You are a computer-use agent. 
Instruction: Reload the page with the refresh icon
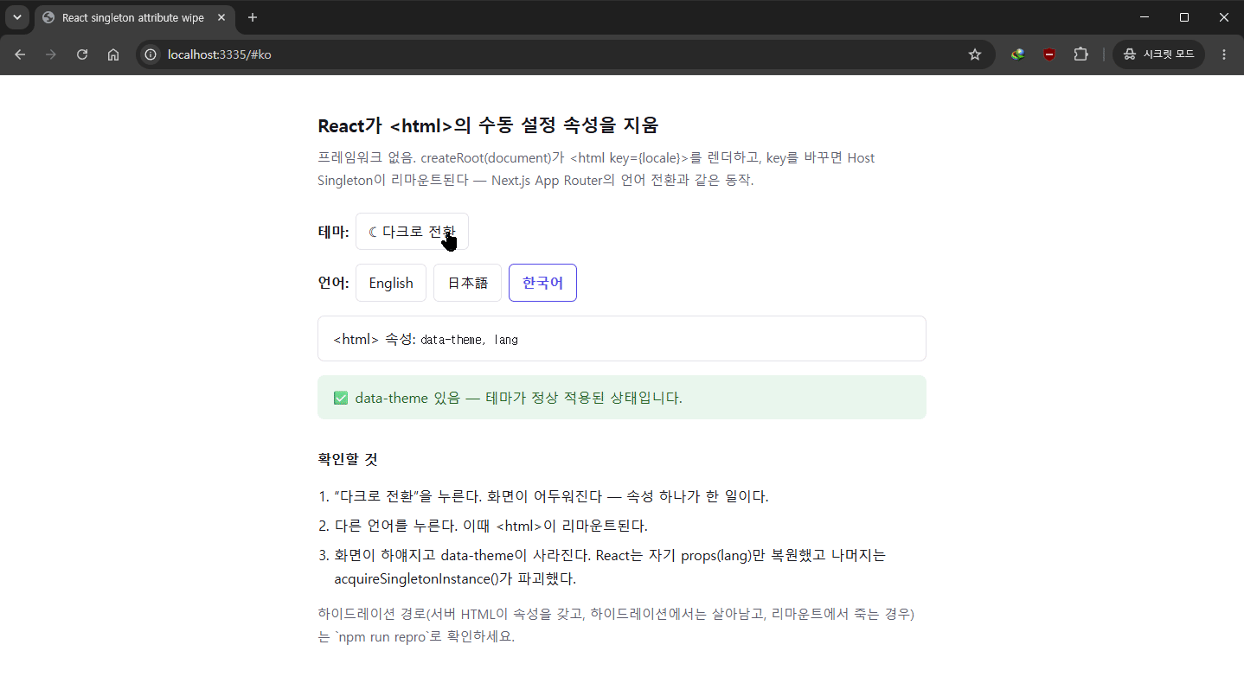(x=82, y=54)
